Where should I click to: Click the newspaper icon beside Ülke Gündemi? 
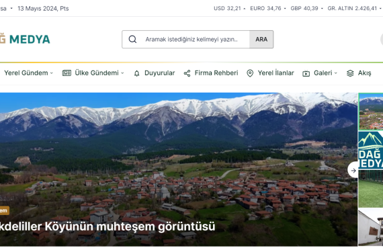(x=67, y=73)
